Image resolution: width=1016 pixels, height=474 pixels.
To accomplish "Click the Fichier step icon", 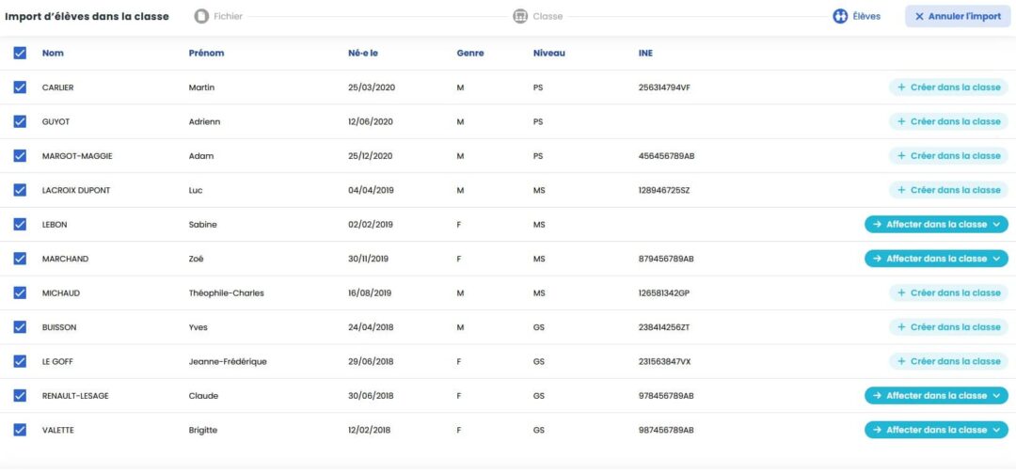I will pos(201,16).
